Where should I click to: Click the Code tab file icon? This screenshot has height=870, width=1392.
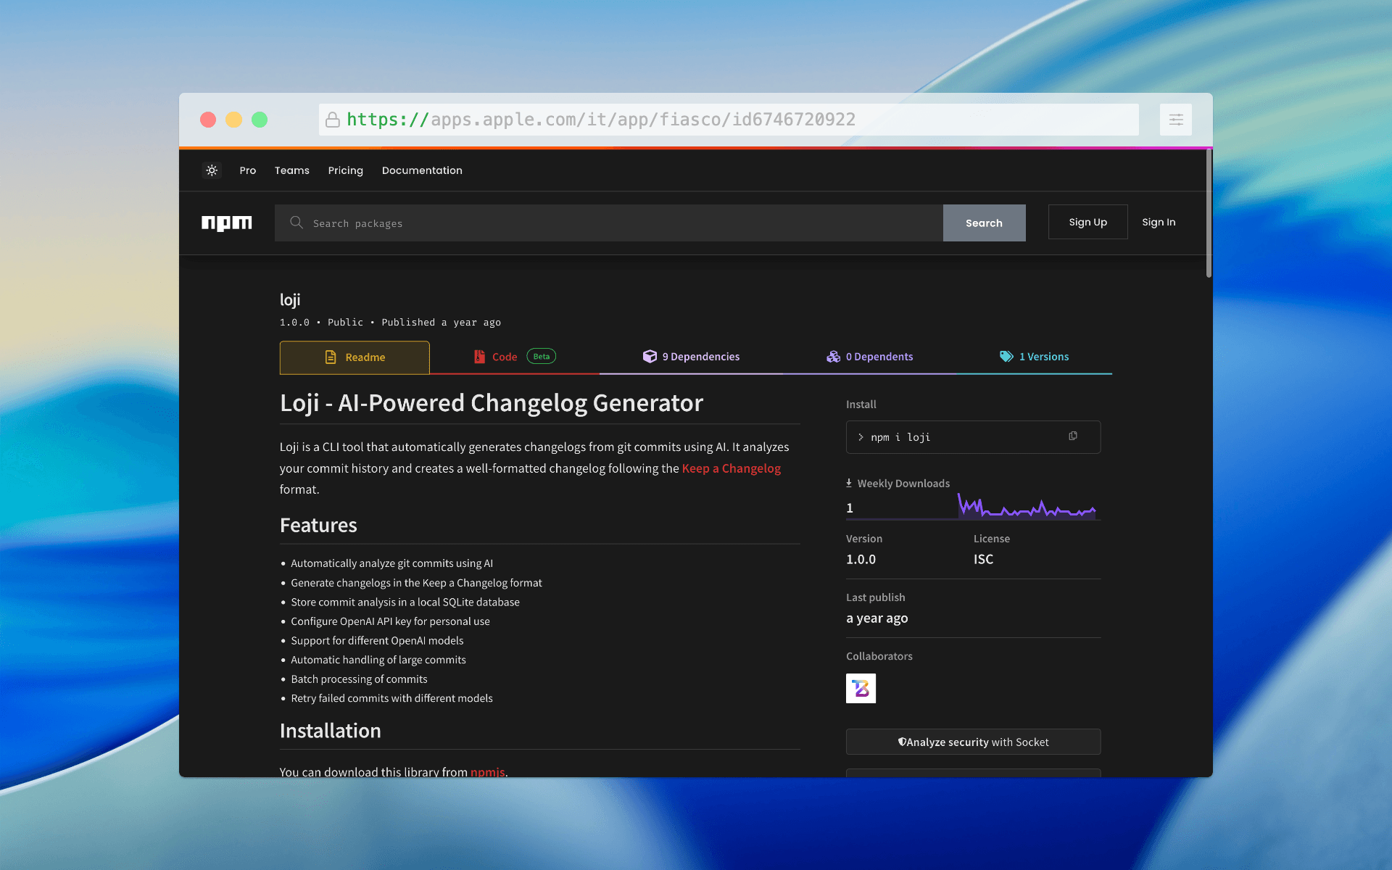click(479, 357)
